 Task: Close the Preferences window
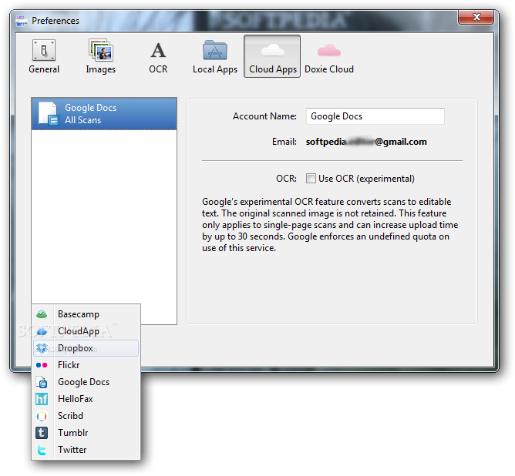pos(476,17)
